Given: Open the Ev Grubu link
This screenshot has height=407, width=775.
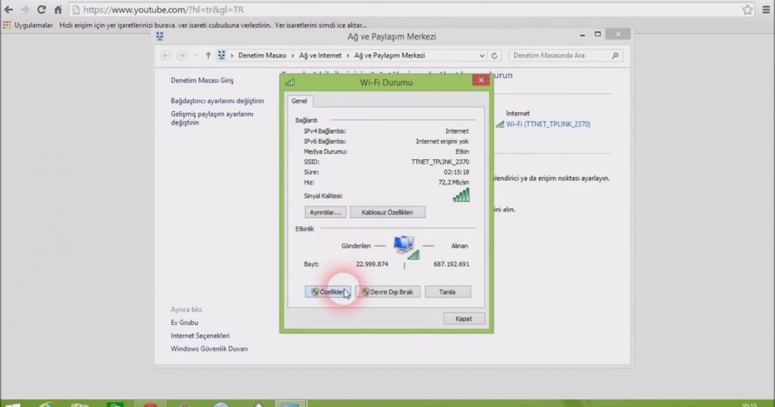Looking at the screenshot, I should [x=184, y=322].
